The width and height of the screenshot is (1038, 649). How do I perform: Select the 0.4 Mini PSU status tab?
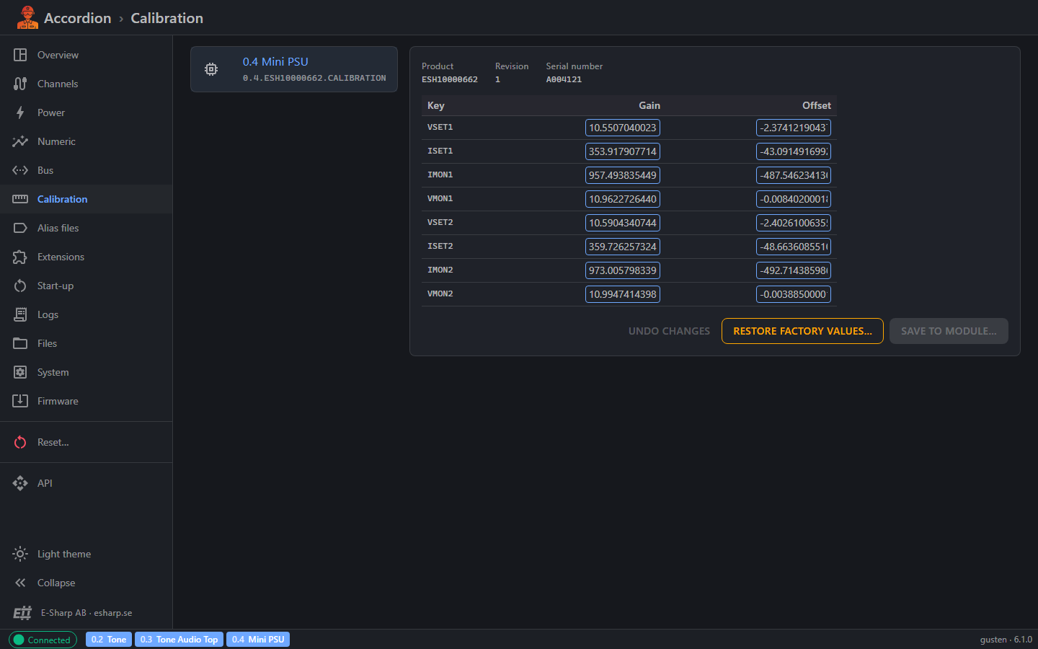[x=258, y=640]
